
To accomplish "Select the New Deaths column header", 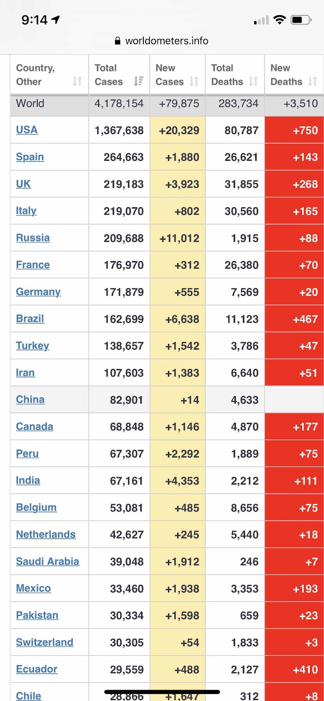I will click(x=286, y=74).
